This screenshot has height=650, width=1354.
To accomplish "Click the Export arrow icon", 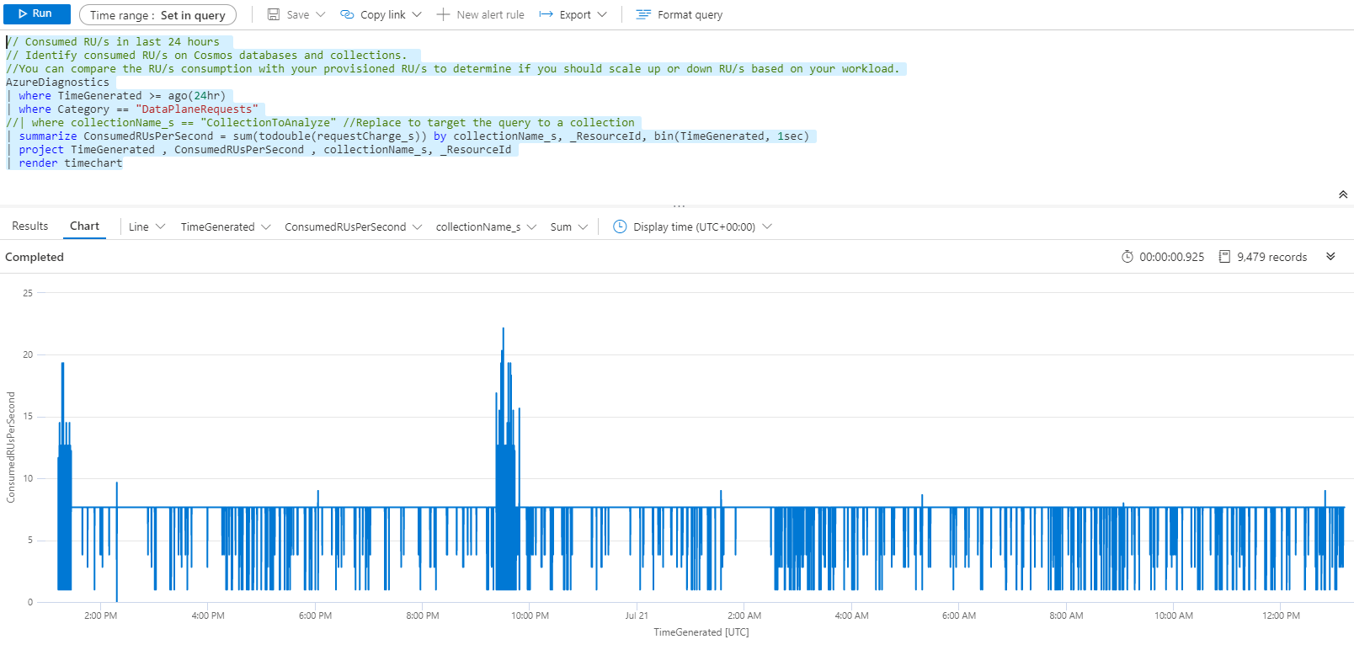I will point(546,14).
